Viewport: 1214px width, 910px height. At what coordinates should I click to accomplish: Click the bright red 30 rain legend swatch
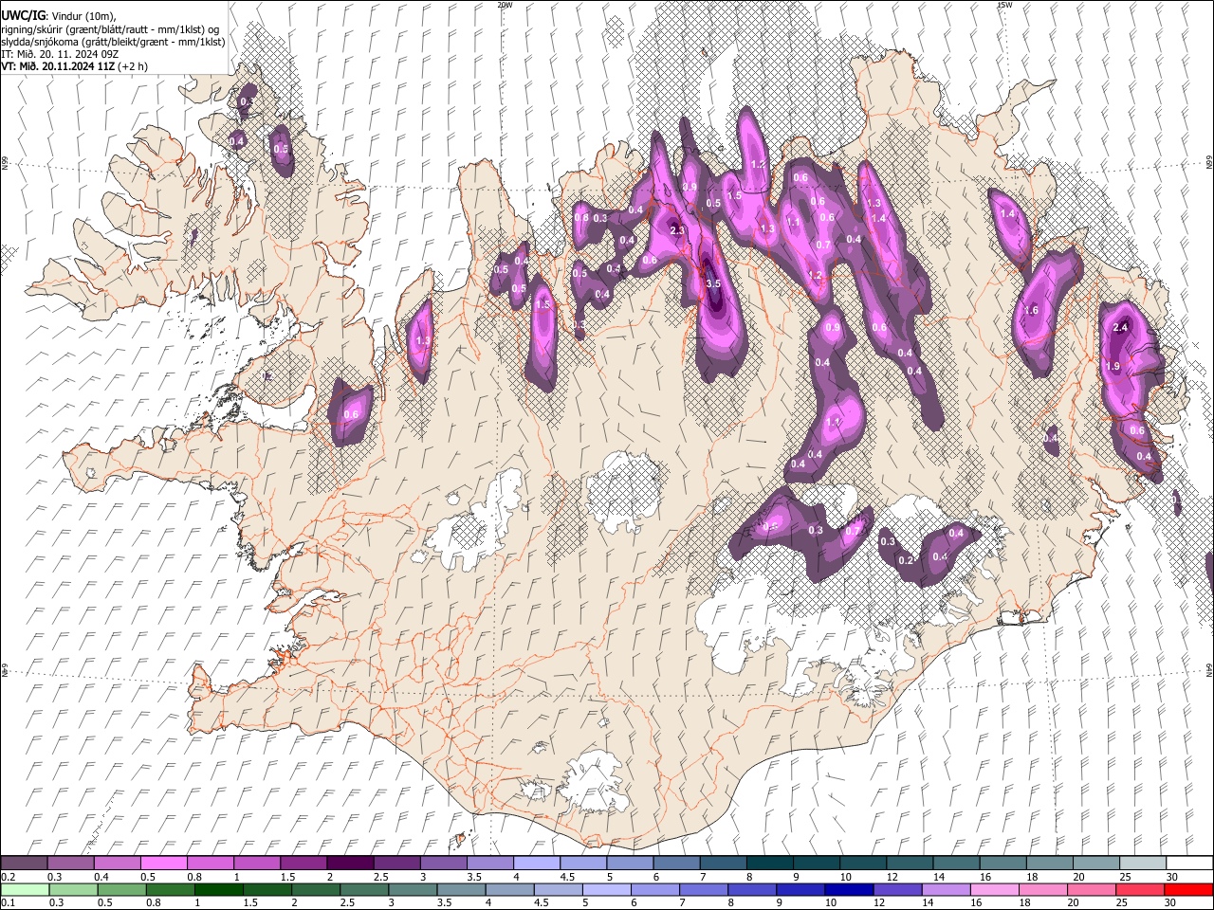click(1187, 889)
